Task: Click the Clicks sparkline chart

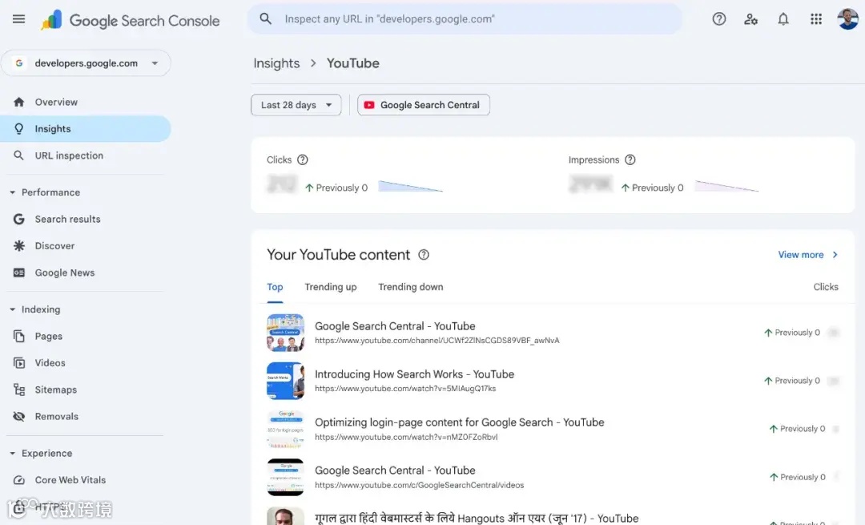Action: (410, 186)
